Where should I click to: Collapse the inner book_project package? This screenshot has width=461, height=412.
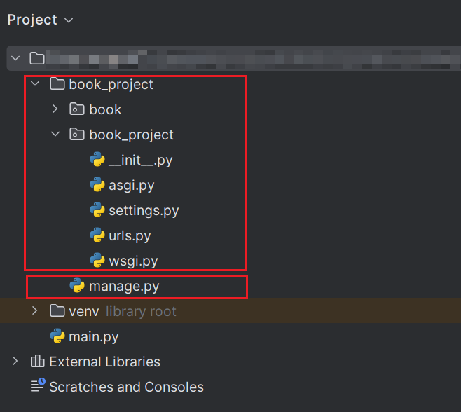[55, 135]
